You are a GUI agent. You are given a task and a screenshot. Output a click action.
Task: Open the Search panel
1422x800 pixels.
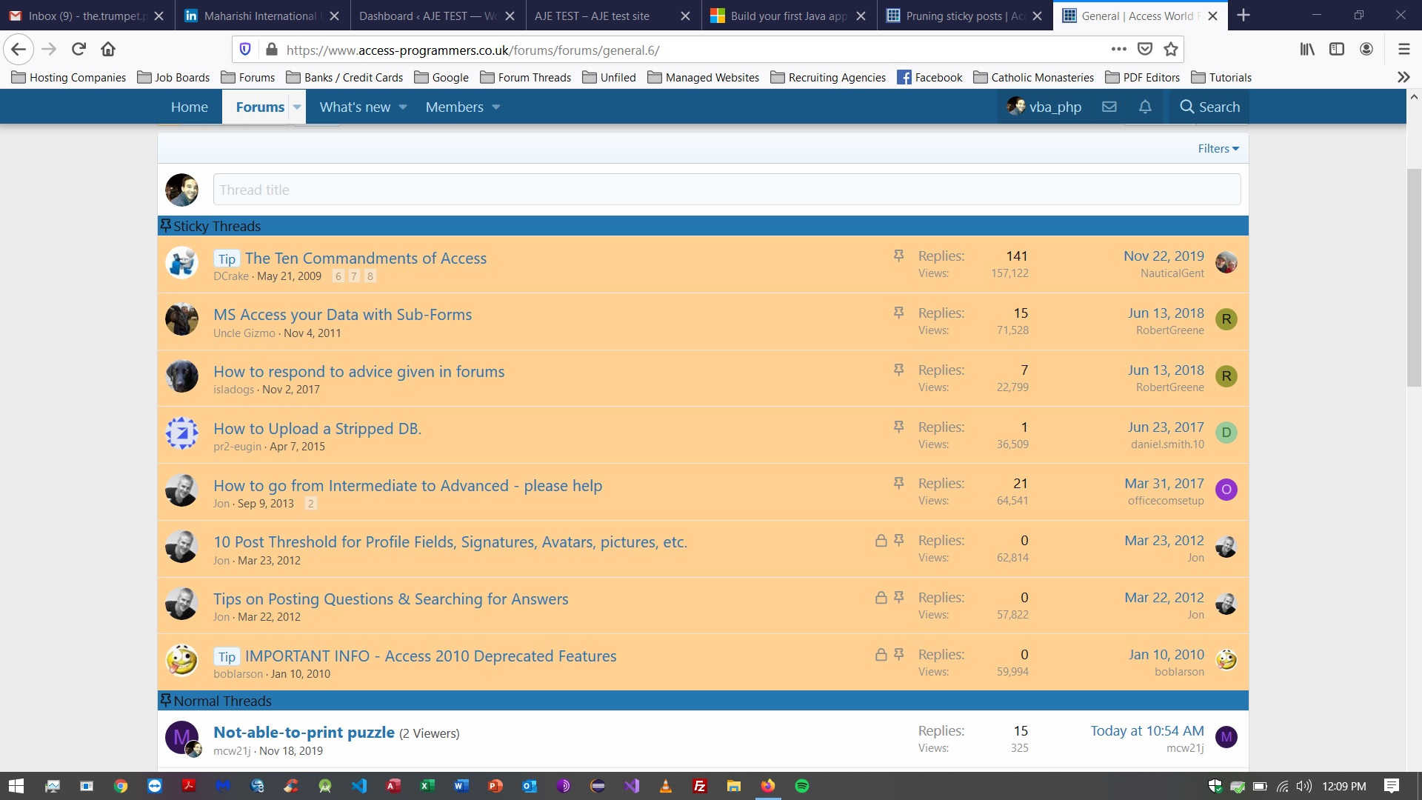[1209, 107]
